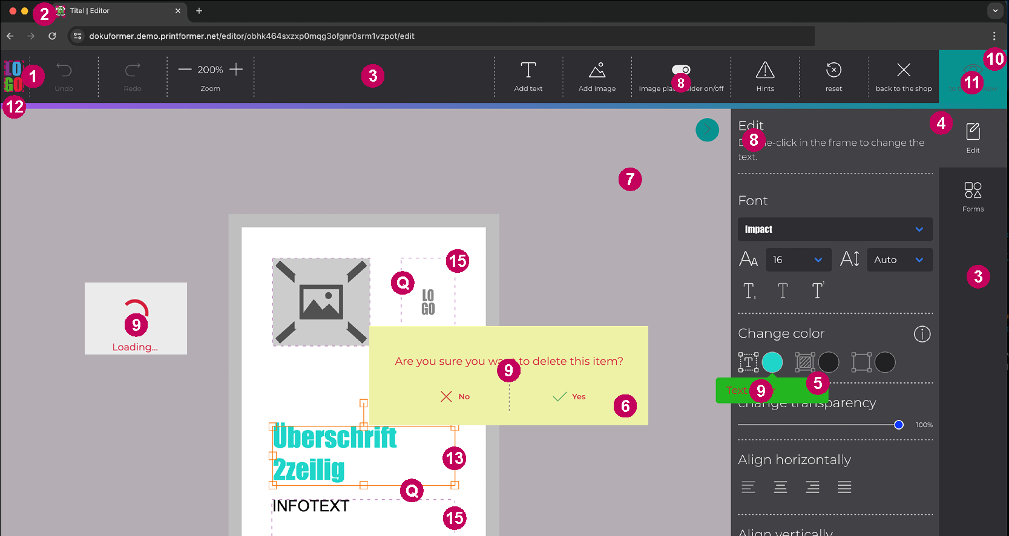1009x536 pixels.
Task: Open the Impact font dropdown
Action: coord(835,229)
